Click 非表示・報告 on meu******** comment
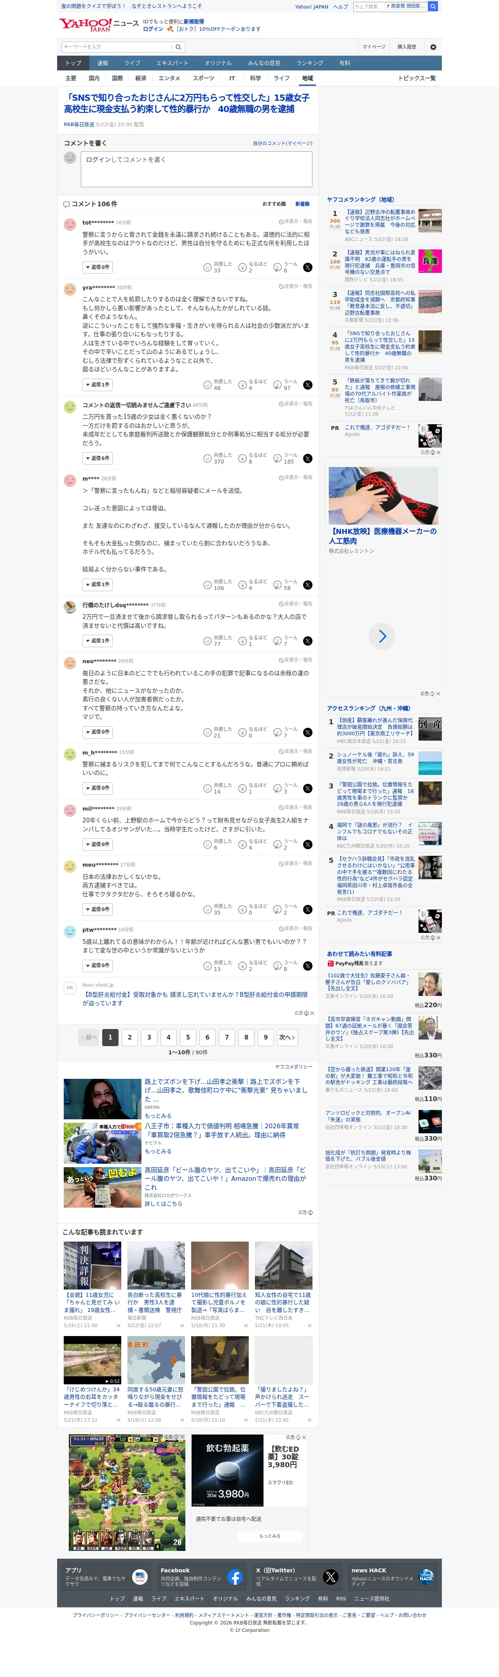This screenshot has height=1677, width=499. click(x=296, y=863)
